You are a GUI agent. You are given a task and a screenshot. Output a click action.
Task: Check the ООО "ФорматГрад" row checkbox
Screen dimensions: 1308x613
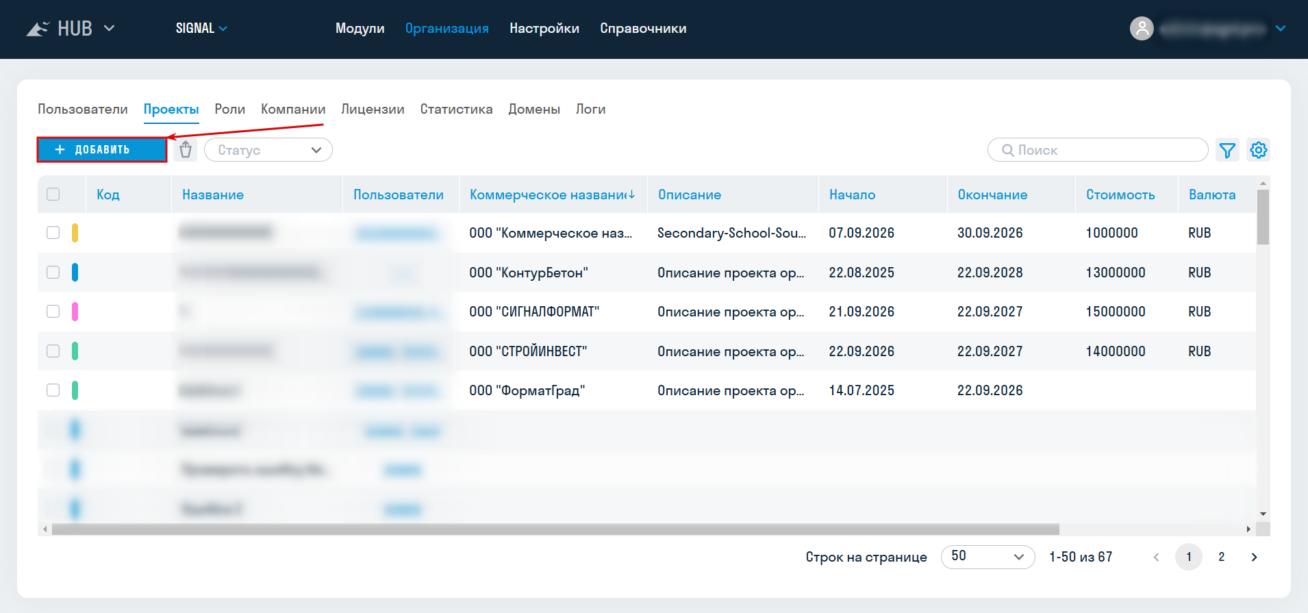point(53,390)
